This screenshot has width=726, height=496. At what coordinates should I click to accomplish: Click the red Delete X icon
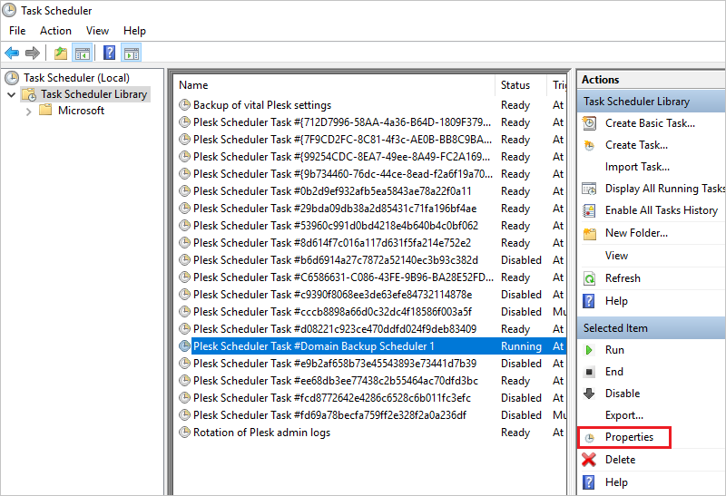point(589,460)
